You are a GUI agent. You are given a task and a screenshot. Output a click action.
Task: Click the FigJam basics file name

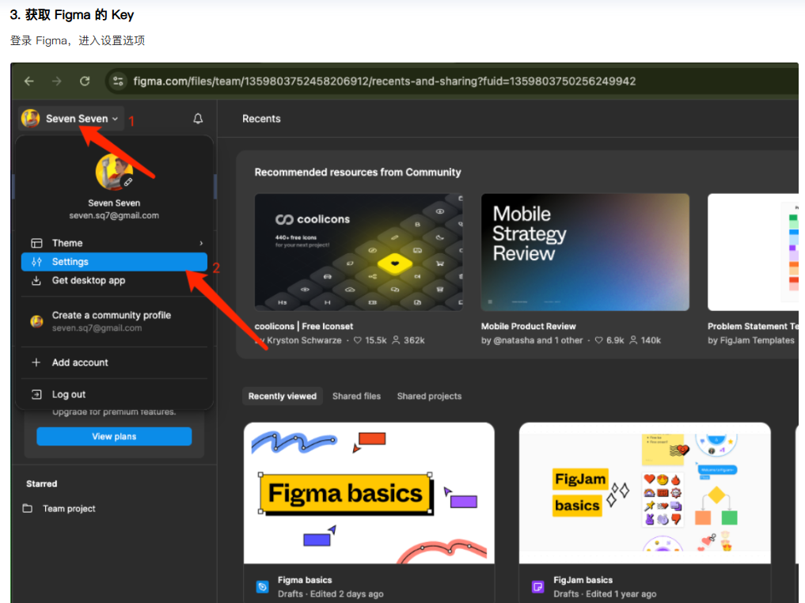pos(583,580)
